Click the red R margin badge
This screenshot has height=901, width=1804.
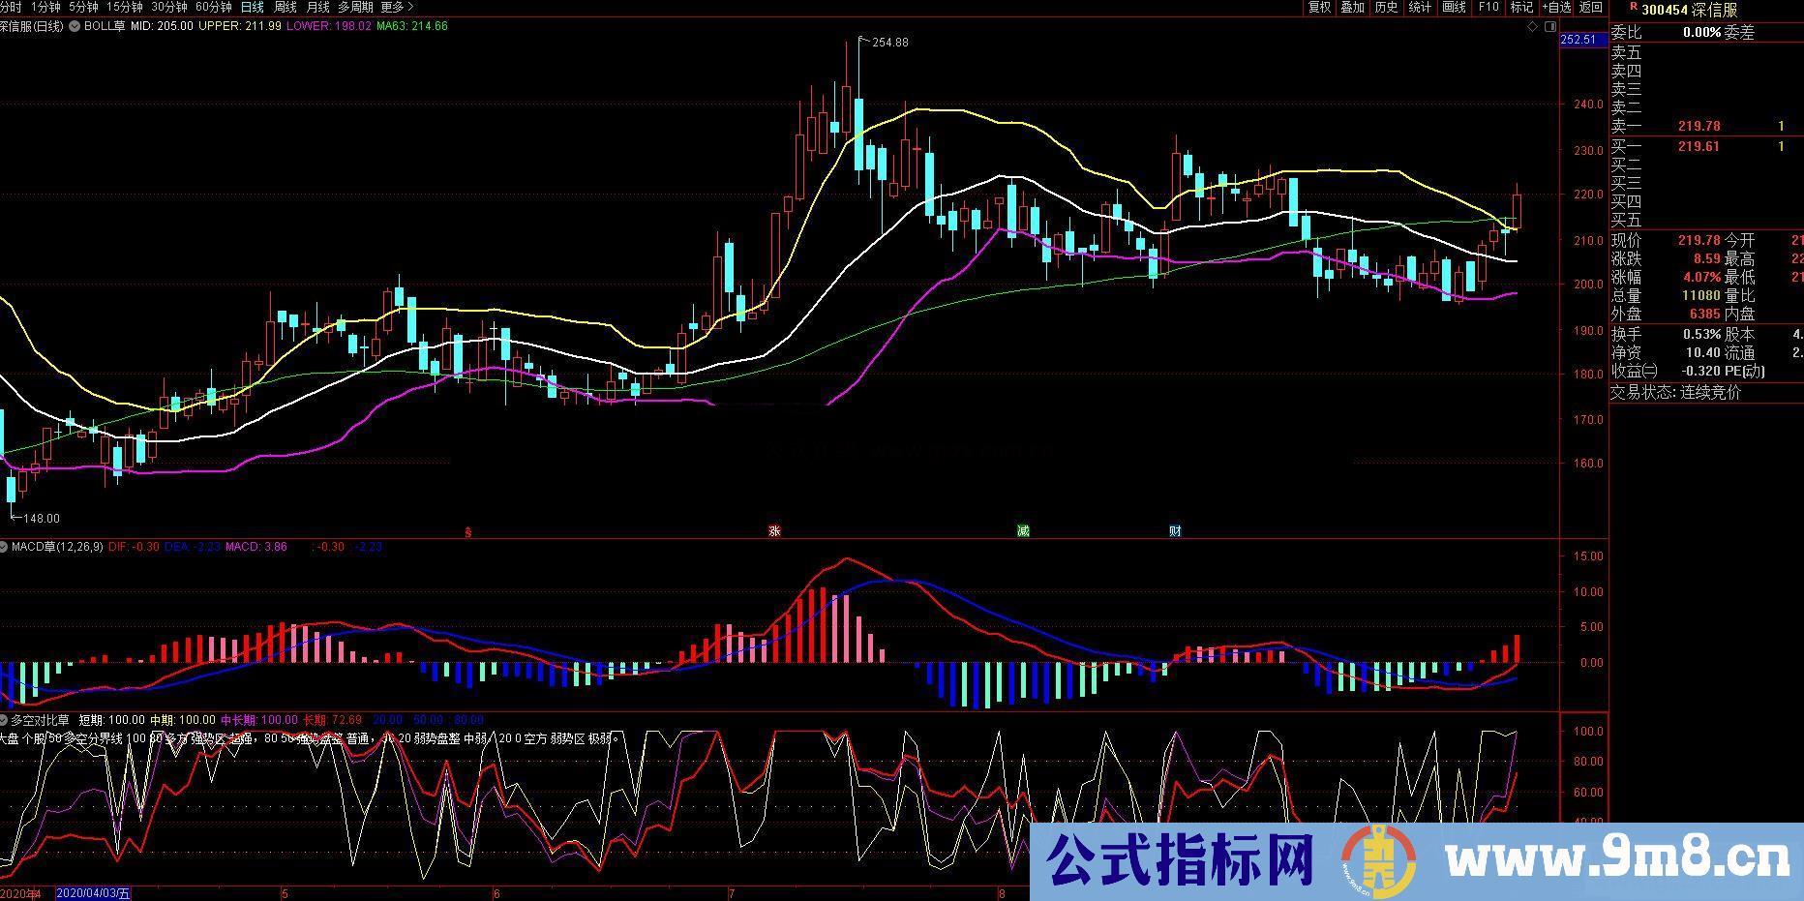click(1634, 6)
